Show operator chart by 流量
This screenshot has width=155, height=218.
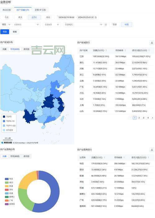[4, 156]
